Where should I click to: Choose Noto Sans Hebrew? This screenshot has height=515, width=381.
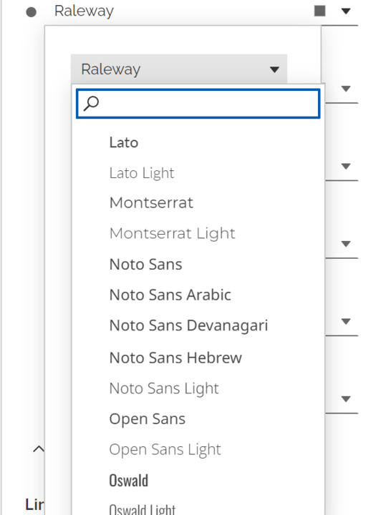coord(175,358)
